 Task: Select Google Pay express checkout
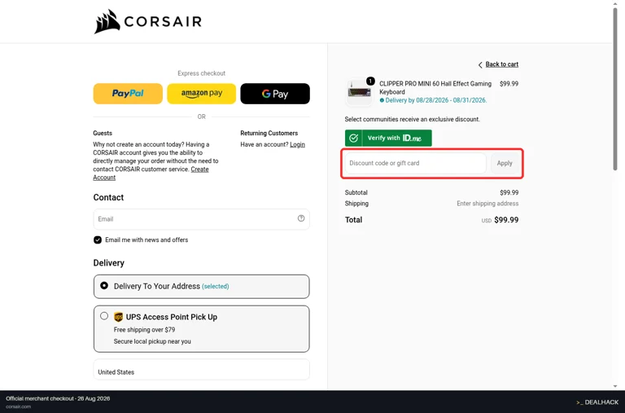pos(275,94)
